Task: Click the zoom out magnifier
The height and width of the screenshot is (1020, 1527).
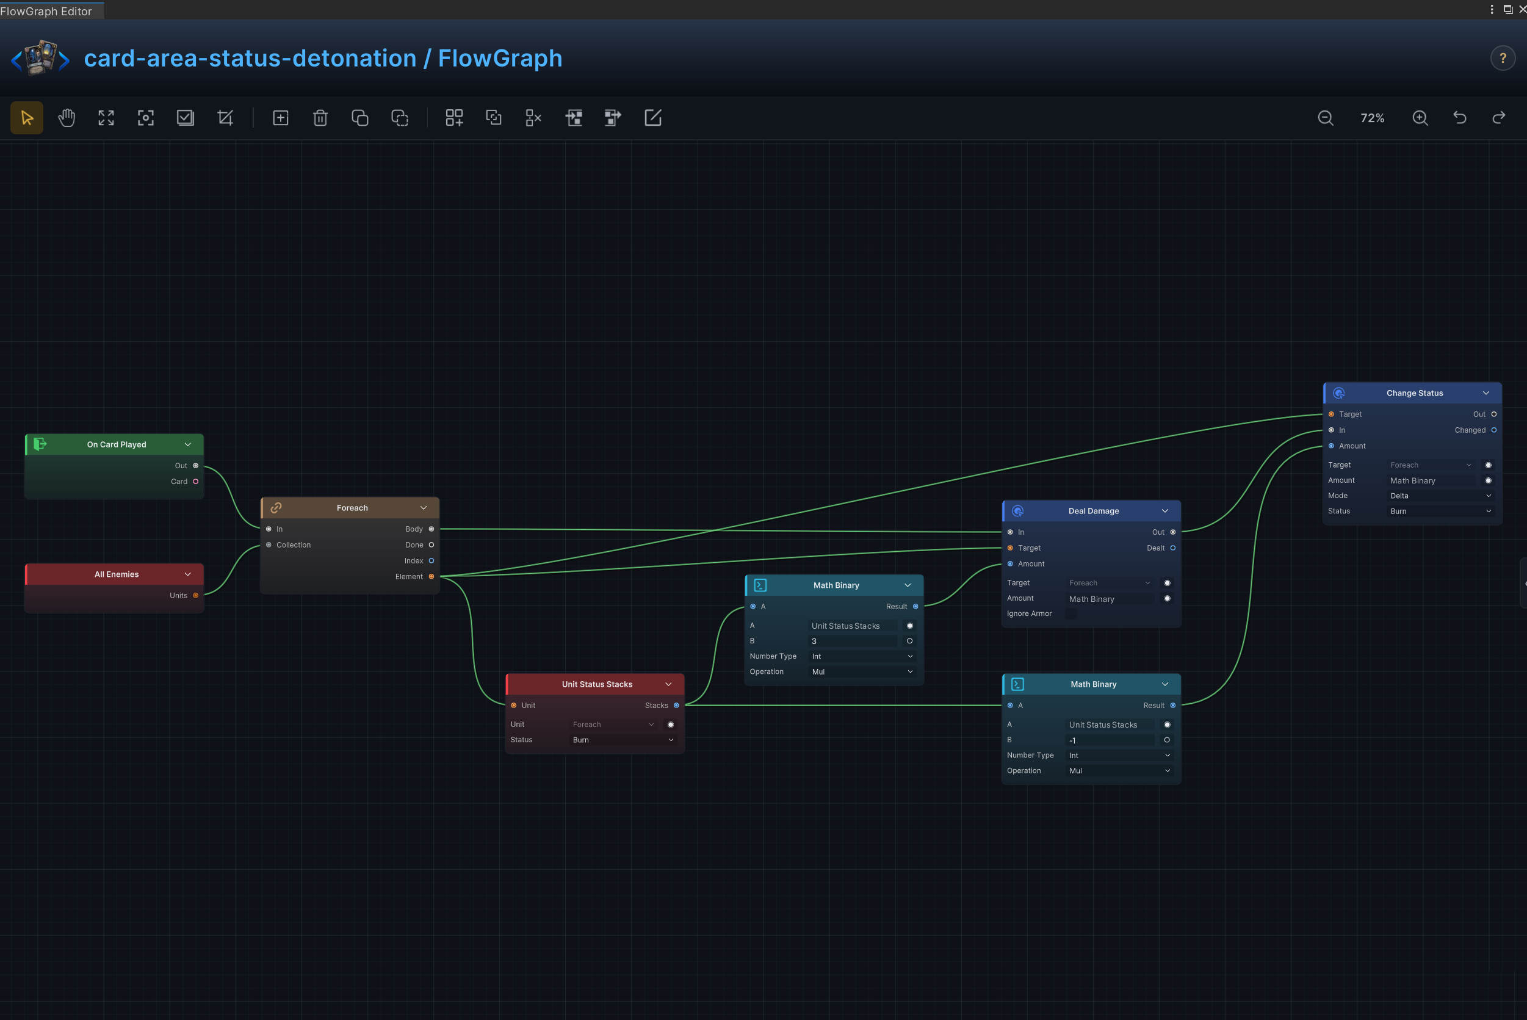Action: [1326, 118]
